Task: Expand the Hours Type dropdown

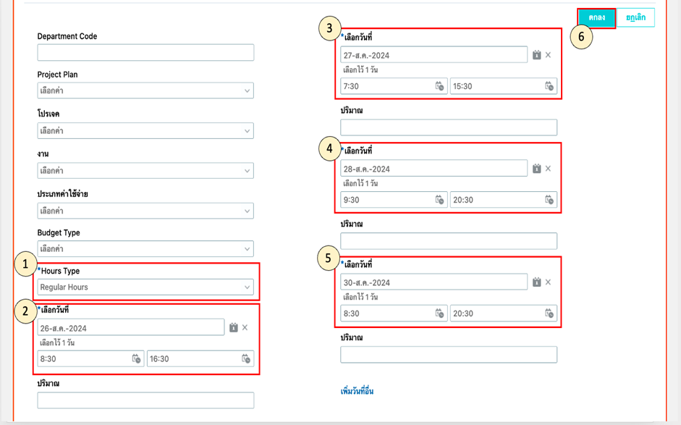Action: 145,287
